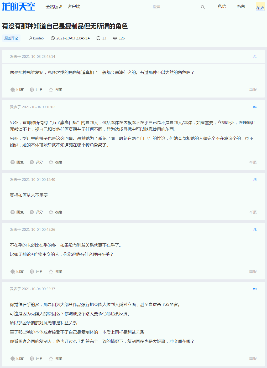Click timestamp 发表于 2021-10-04 00:12:40
Image resolution: width=267 pixels, height=368 pixels.
pyautogui.click(x=33, y=180)
